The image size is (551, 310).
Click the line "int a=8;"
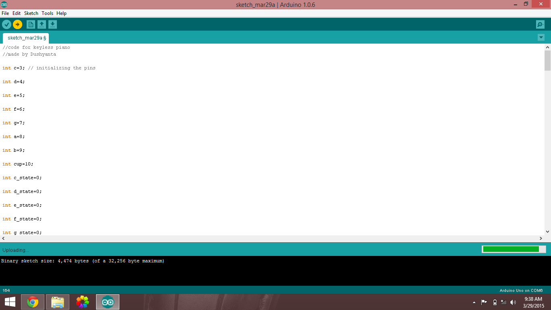[14, 136]
